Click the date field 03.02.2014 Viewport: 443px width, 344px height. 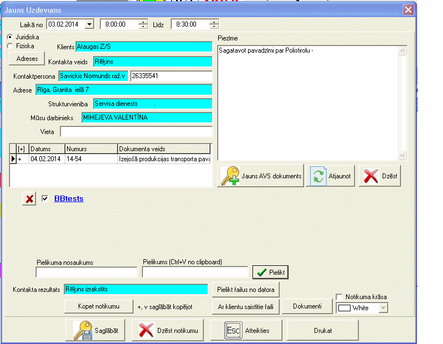(x=66, y=24)
